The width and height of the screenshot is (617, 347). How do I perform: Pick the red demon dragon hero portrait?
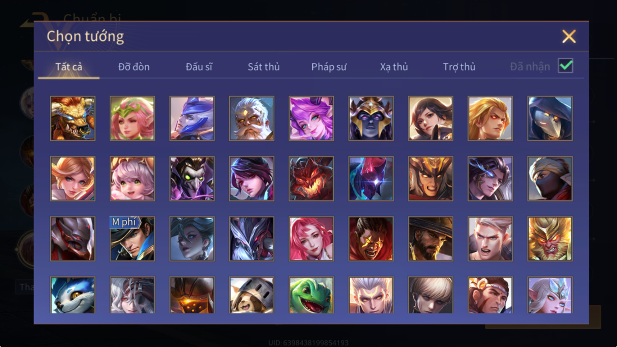311,179
